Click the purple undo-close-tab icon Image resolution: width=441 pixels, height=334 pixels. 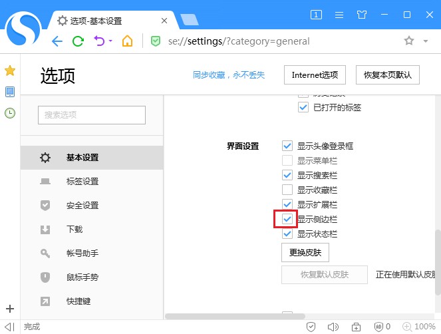pos(99,41)
